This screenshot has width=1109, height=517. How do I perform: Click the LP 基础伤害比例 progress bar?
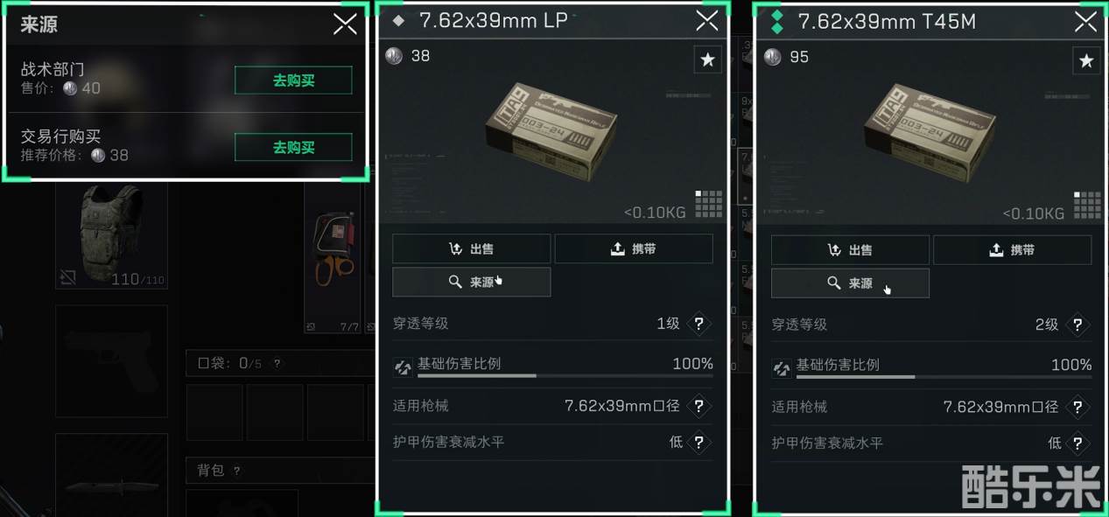point(565,376)
